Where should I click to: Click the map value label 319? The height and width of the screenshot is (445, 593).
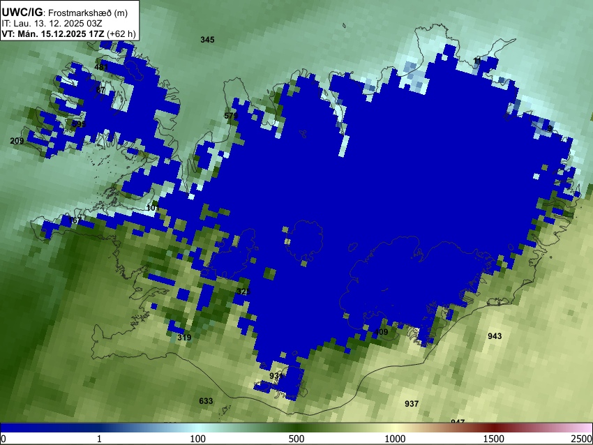point(184,338)
